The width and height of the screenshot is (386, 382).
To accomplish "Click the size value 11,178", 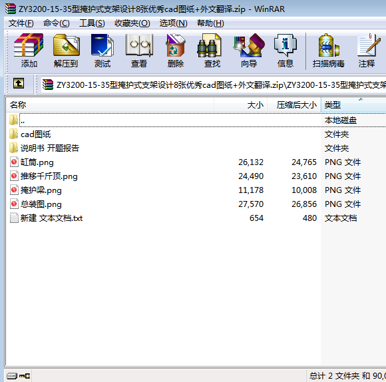I will pos(251,190).
